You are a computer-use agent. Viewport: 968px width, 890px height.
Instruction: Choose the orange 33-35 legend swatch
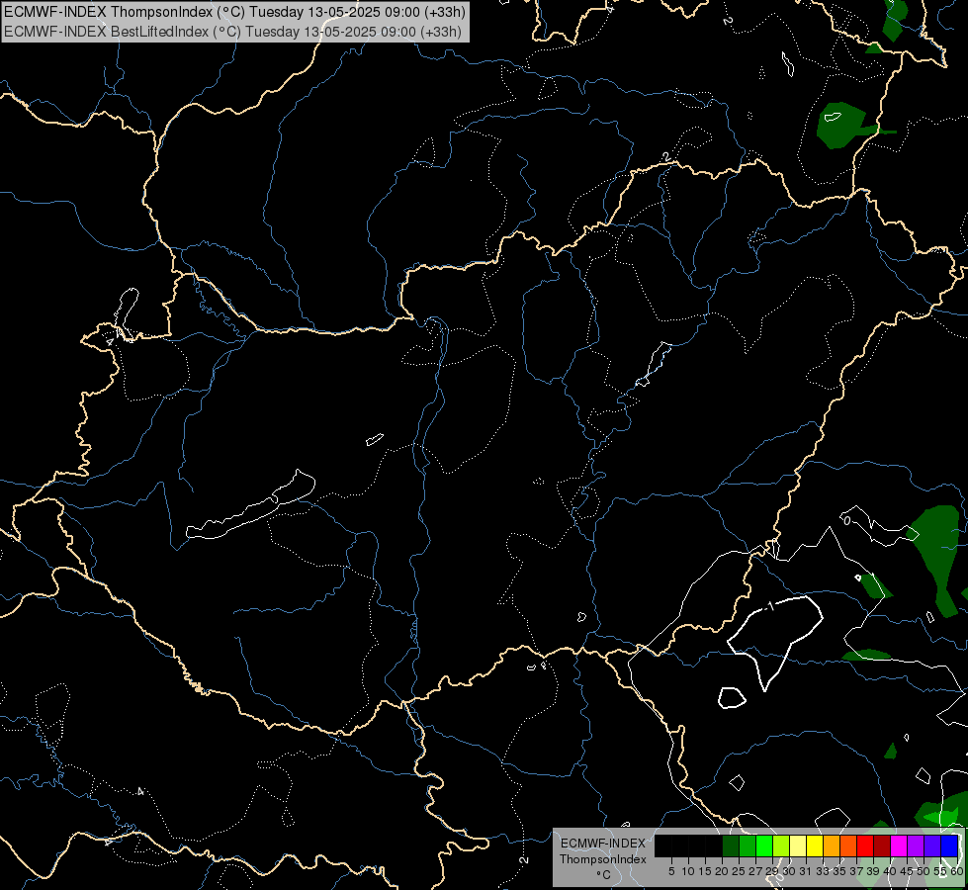[x=832, y=845]
